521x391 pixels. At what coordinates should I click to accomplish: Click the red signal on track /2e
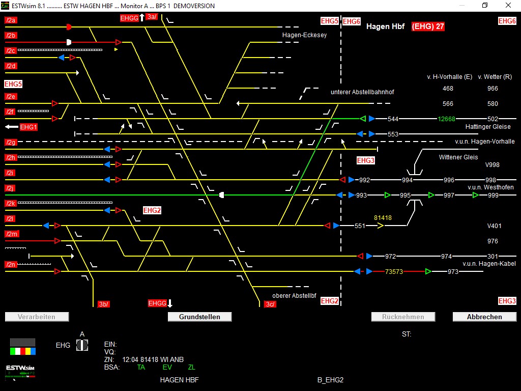[x=55, y=103]
